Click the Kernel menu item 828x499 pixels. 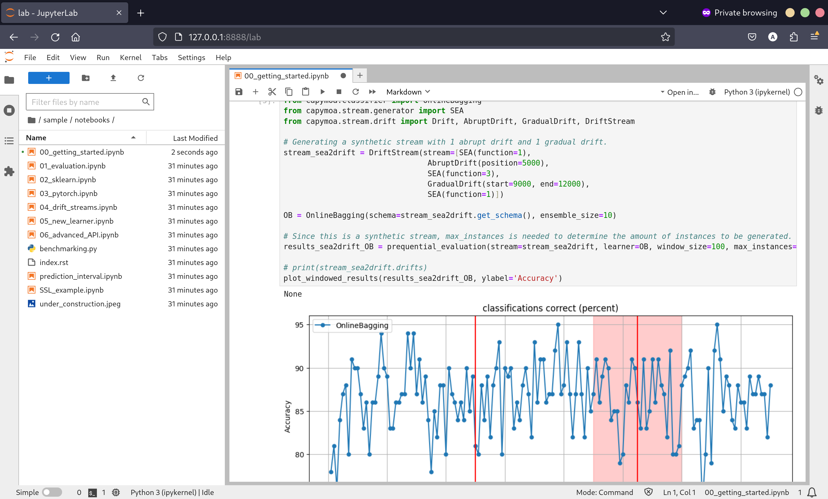(131, 57)
